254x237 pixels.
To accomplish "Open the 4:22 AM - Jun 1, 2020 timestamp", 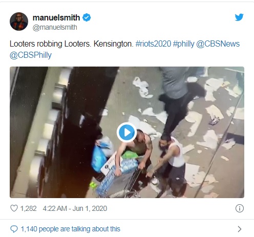I will click(x=75, y=208).
